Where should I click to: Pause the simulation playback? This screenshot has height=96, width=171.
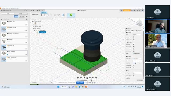click(87, 78)
